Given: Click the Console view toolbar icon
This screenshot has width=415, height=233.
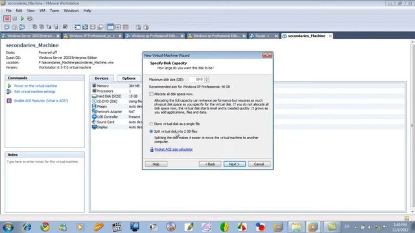Looking at the screenshot, I should pos(118,27).
